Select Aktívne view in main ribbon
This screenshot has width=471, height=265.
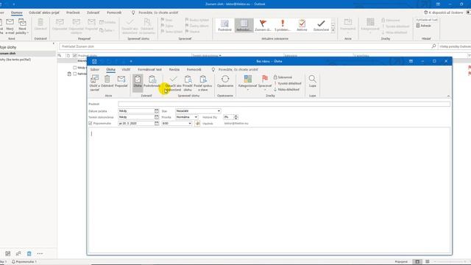click(x=302, y=25)
